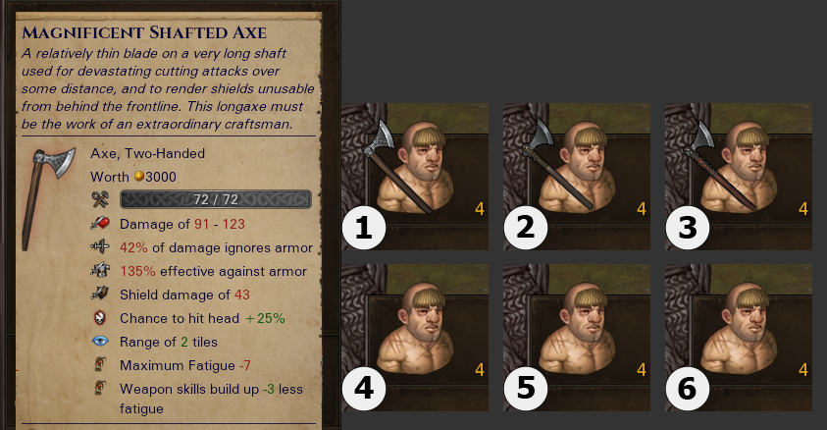The height and width of the screenshot is (430, 827).
Task: Select unarmed portrait numbered 4
Action: tap(415, 338)
